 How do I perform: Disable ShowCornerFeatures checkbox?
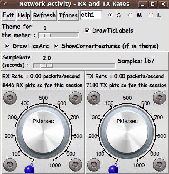[x=56, y=46]
